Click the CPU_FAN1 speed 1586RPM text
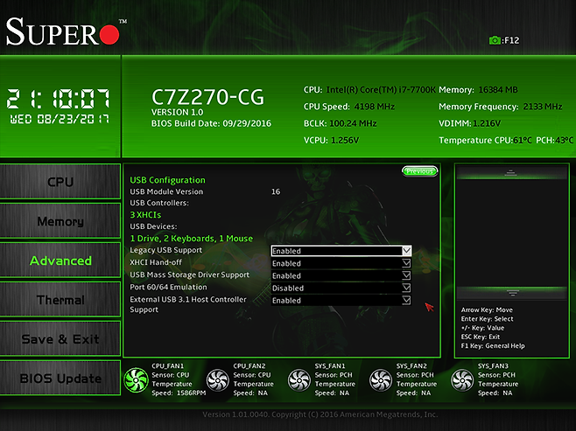Screen dimensions: 576x431 [x=191, y=393]
